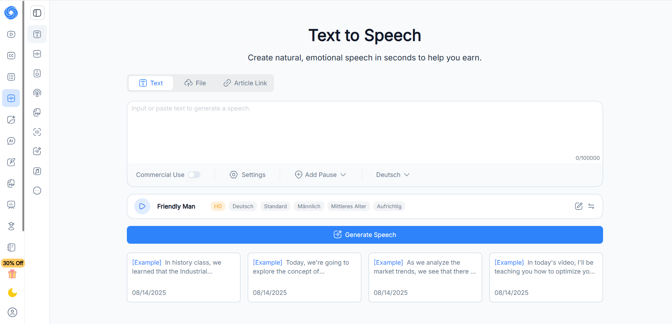Screen dimensions: 672x324
Task: Open the notebook icon in left sidebar
Action: 11,247
